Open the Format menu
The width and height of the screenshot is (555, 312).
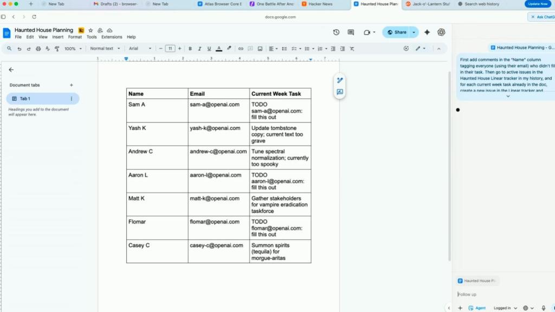(x=75, y=37)
